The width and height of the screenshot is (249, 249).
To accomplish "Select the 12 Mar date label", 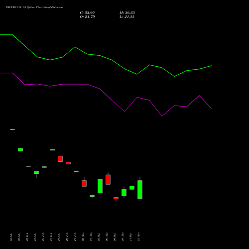I will tap(138, 237).
